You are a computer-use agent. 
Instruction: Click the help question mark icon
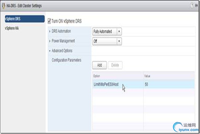[x=192, y=5]
